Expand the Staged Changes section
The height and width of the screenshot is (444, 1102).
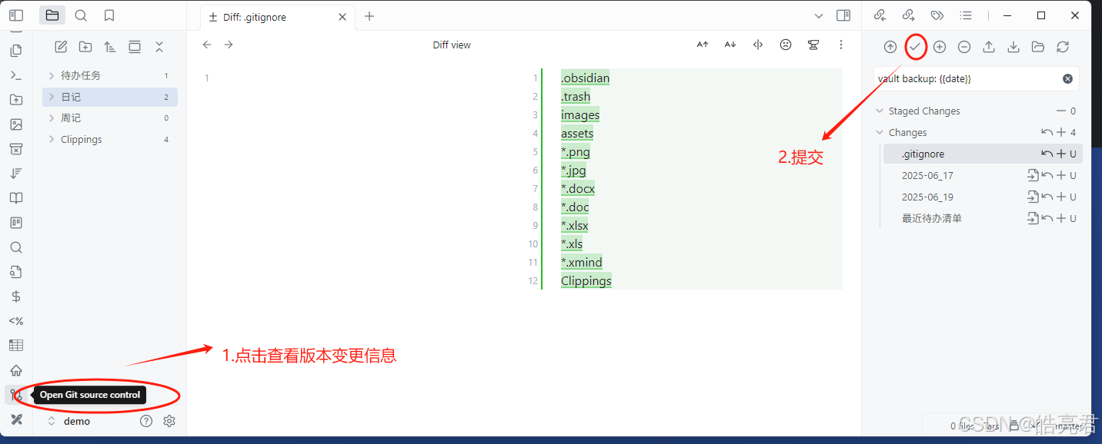click(880, 111)
